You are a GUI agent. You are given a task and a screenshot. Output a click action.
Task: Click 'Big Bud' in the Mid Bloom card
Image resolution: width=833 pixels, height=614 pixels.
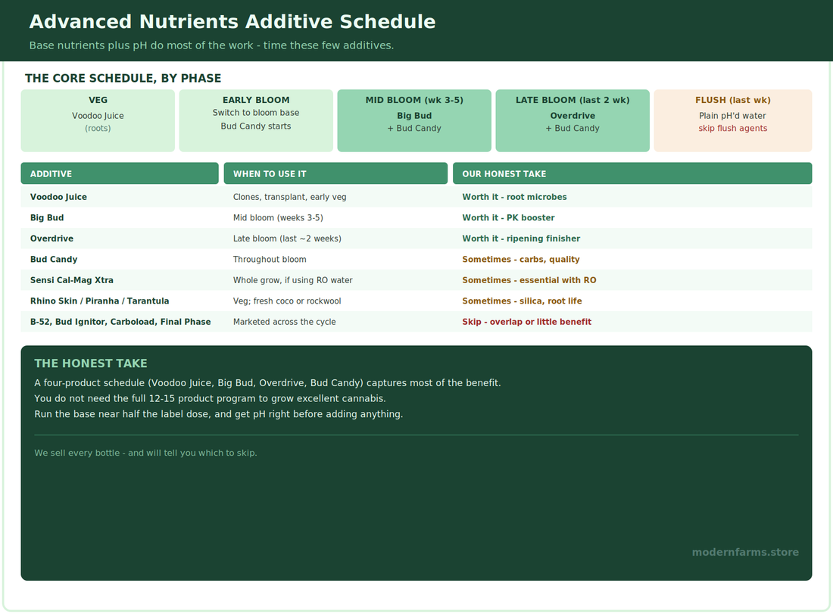click(414, 116)
